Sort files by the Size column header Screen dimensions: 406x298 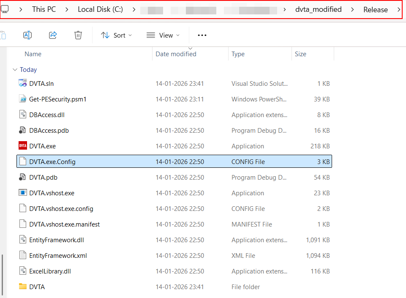pos(300,54)
